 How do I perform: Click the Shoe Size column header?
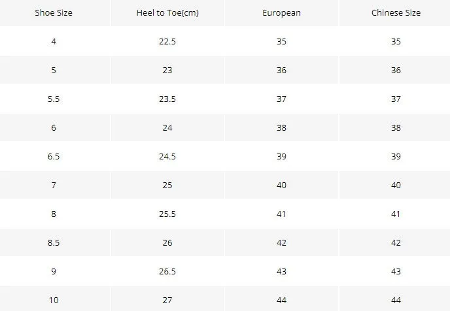click(54, 13)
